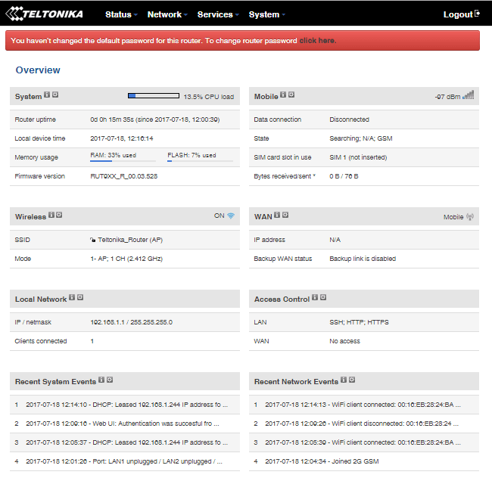Click the WAN Mobile antenna icon

(470, 217)
